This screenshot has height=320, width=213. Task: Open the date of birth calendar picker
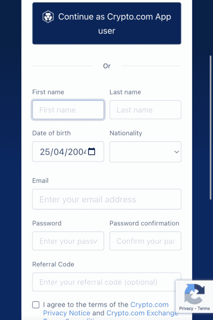click(92, 151)
